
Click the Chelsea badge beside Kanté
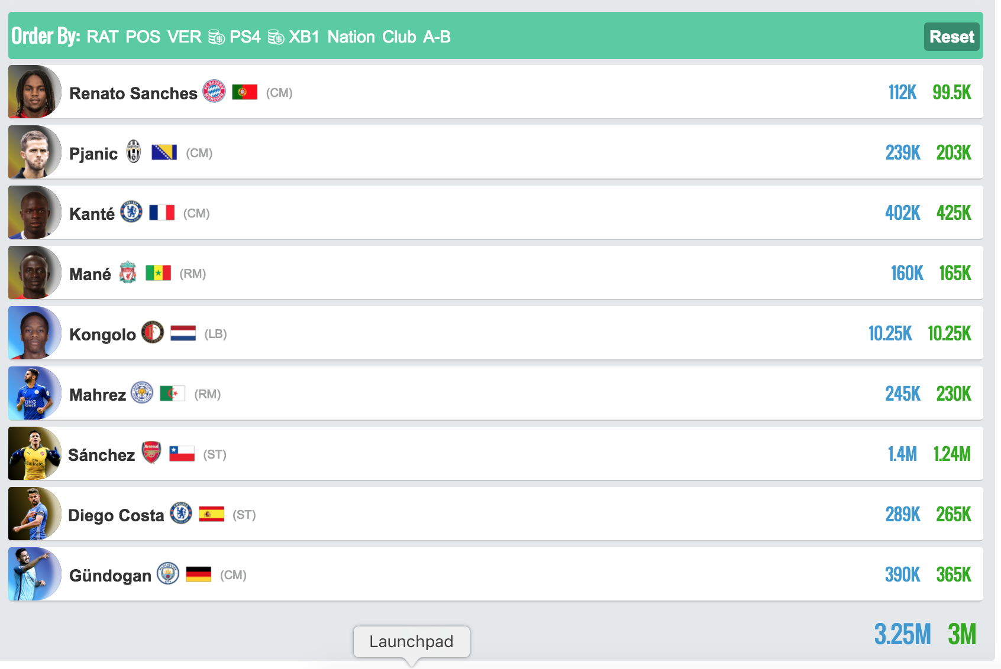131,212
